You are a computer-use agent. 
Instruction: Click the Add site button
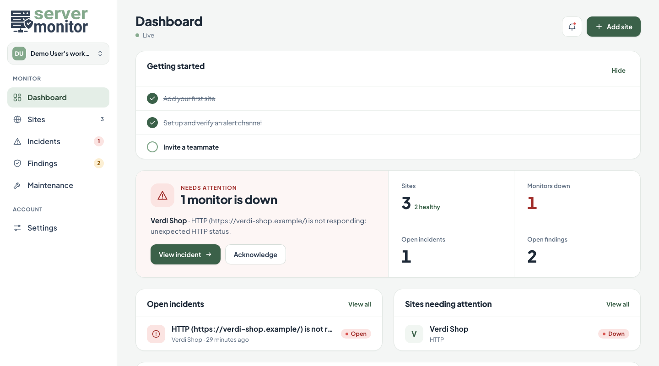pyautogui.click(x=614, y=27)
